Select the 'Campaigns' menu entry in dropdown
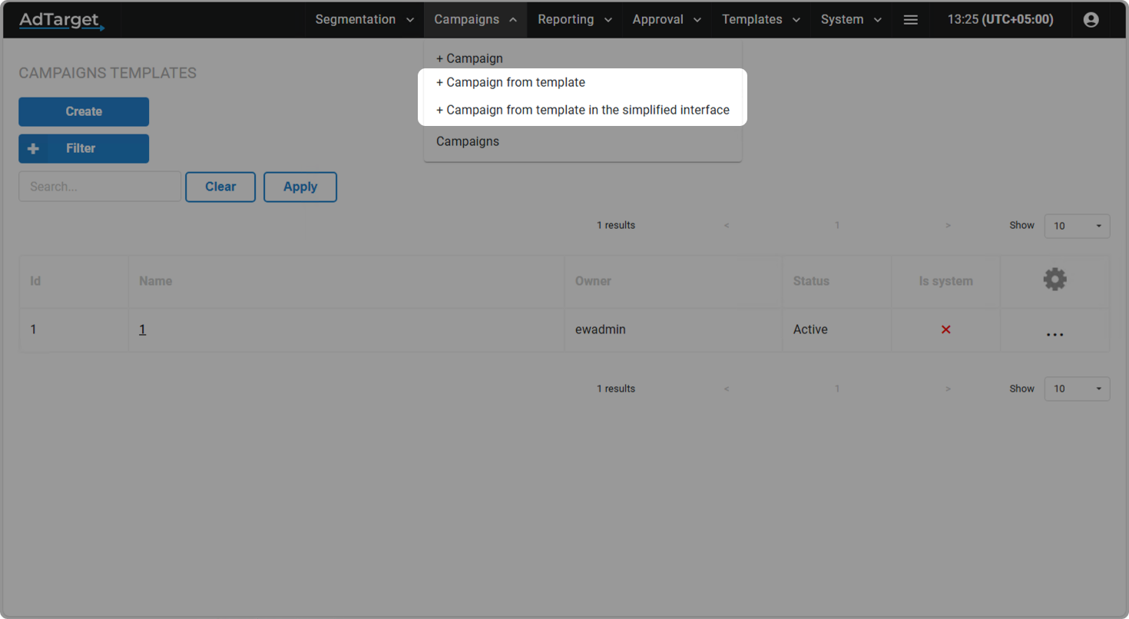1129x619 pixels. [468, 141]
